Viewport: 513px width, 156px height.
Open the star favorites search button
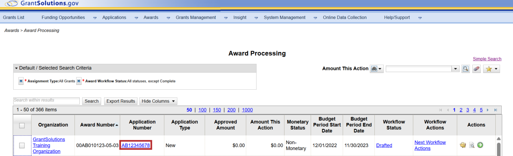click(x=491, y=69)
